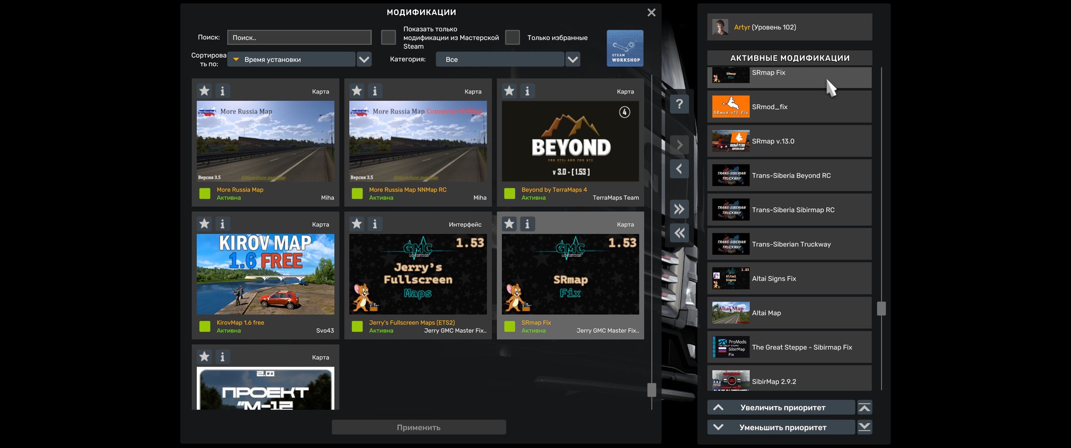The width and height of the screenshot is (1071, 448).
Task: Remove all active mods with double left arrow
Action: pos(679,233)
